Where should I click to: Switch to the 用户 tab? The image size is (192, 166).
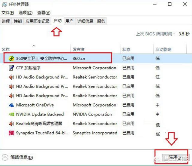pyautogui.click(x=69, y=21)
